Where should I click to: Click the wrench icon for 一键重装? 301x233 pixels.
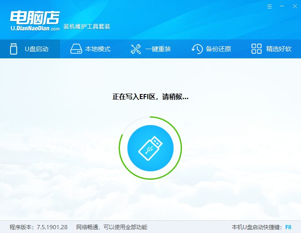coord(136,49)
